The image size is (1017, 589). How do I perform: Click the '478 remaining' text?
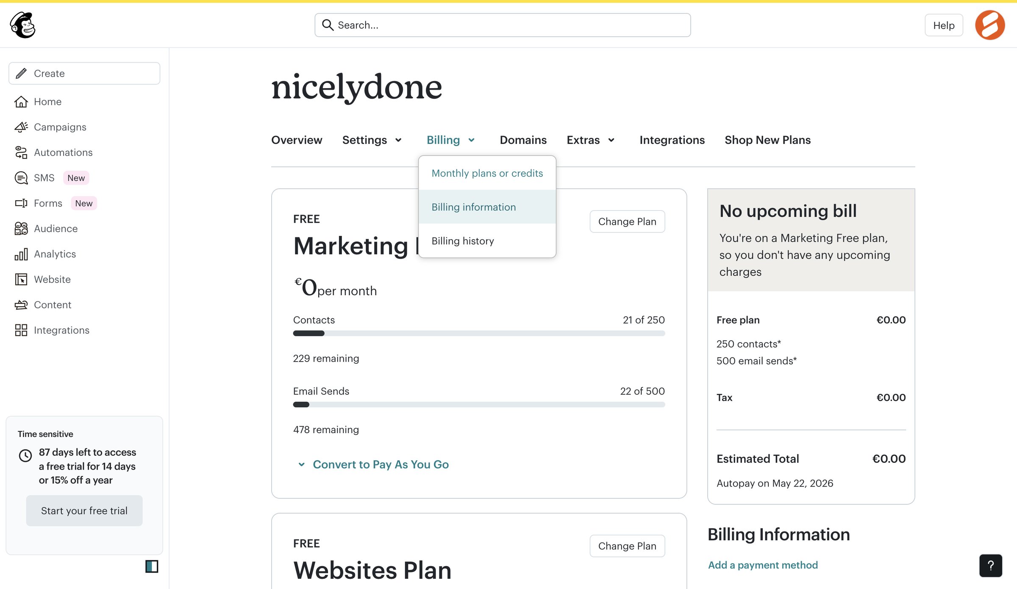[326, 430]
